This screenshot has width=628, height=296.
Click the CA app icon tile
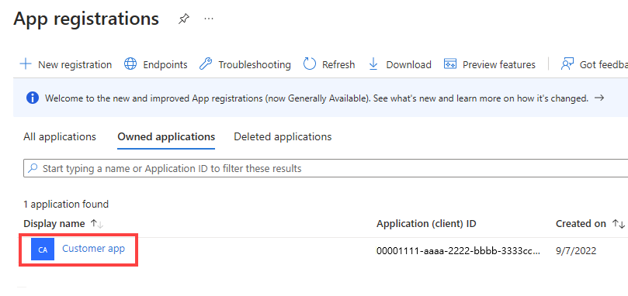pyautogui.click(x=43, y=250)
